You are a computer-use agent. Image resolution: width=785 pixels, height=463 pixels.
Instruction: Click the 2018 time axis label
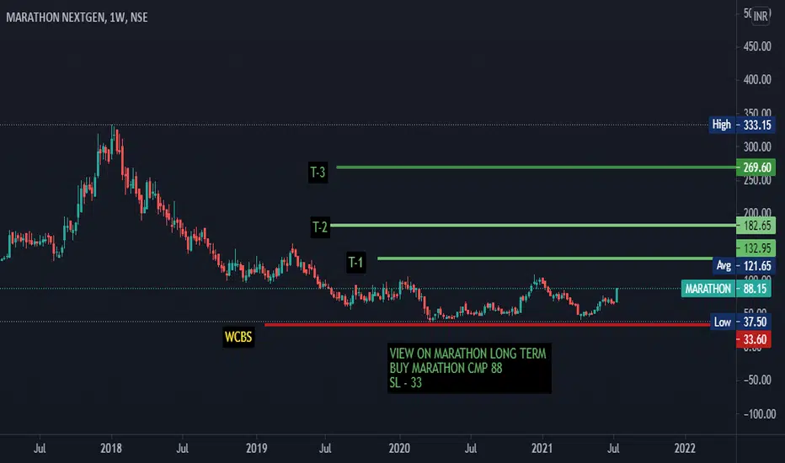[x=111, y=448]
